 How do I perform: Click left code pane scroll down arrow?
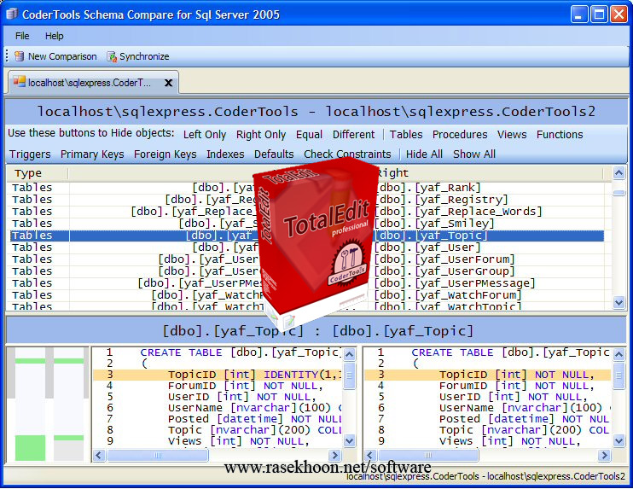point(349,440)
